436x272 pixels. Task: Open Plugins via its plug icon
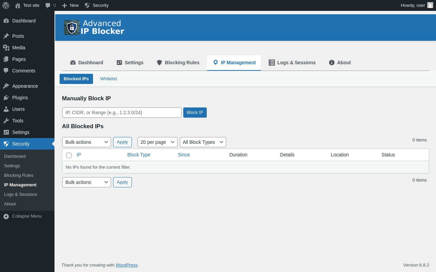(x=6, y=98)
